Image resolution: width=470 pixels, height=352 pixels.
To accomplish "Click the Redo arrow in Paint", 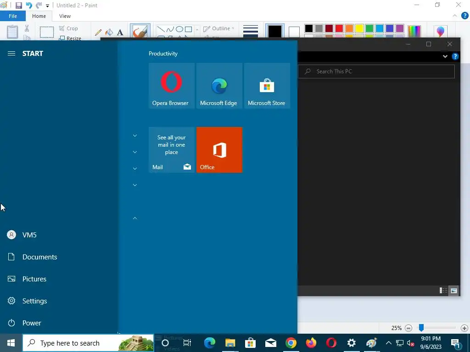I will [39, 5].
